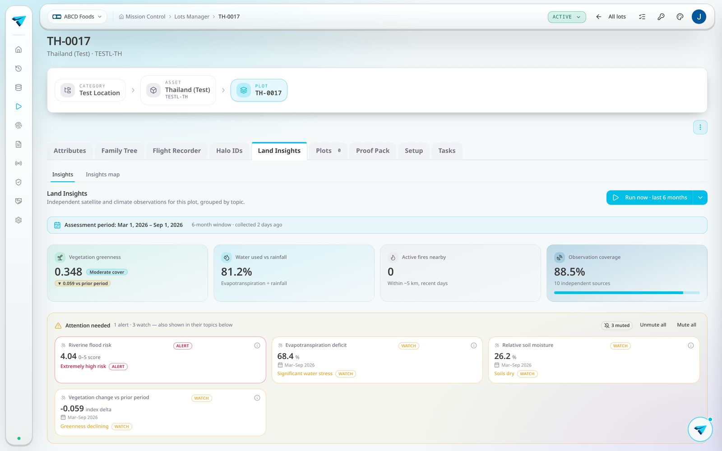Screen dimensions: 722x451
Task: Show info for Vegetation change vs prior period
Action: (x=257, y=398)
